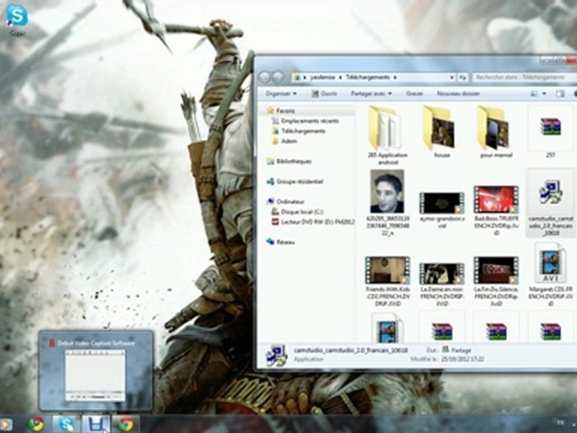This screenshot has width=577, height=433.
Task: Open Emplacements récents in navigation pane
Action: pos(305,121)
